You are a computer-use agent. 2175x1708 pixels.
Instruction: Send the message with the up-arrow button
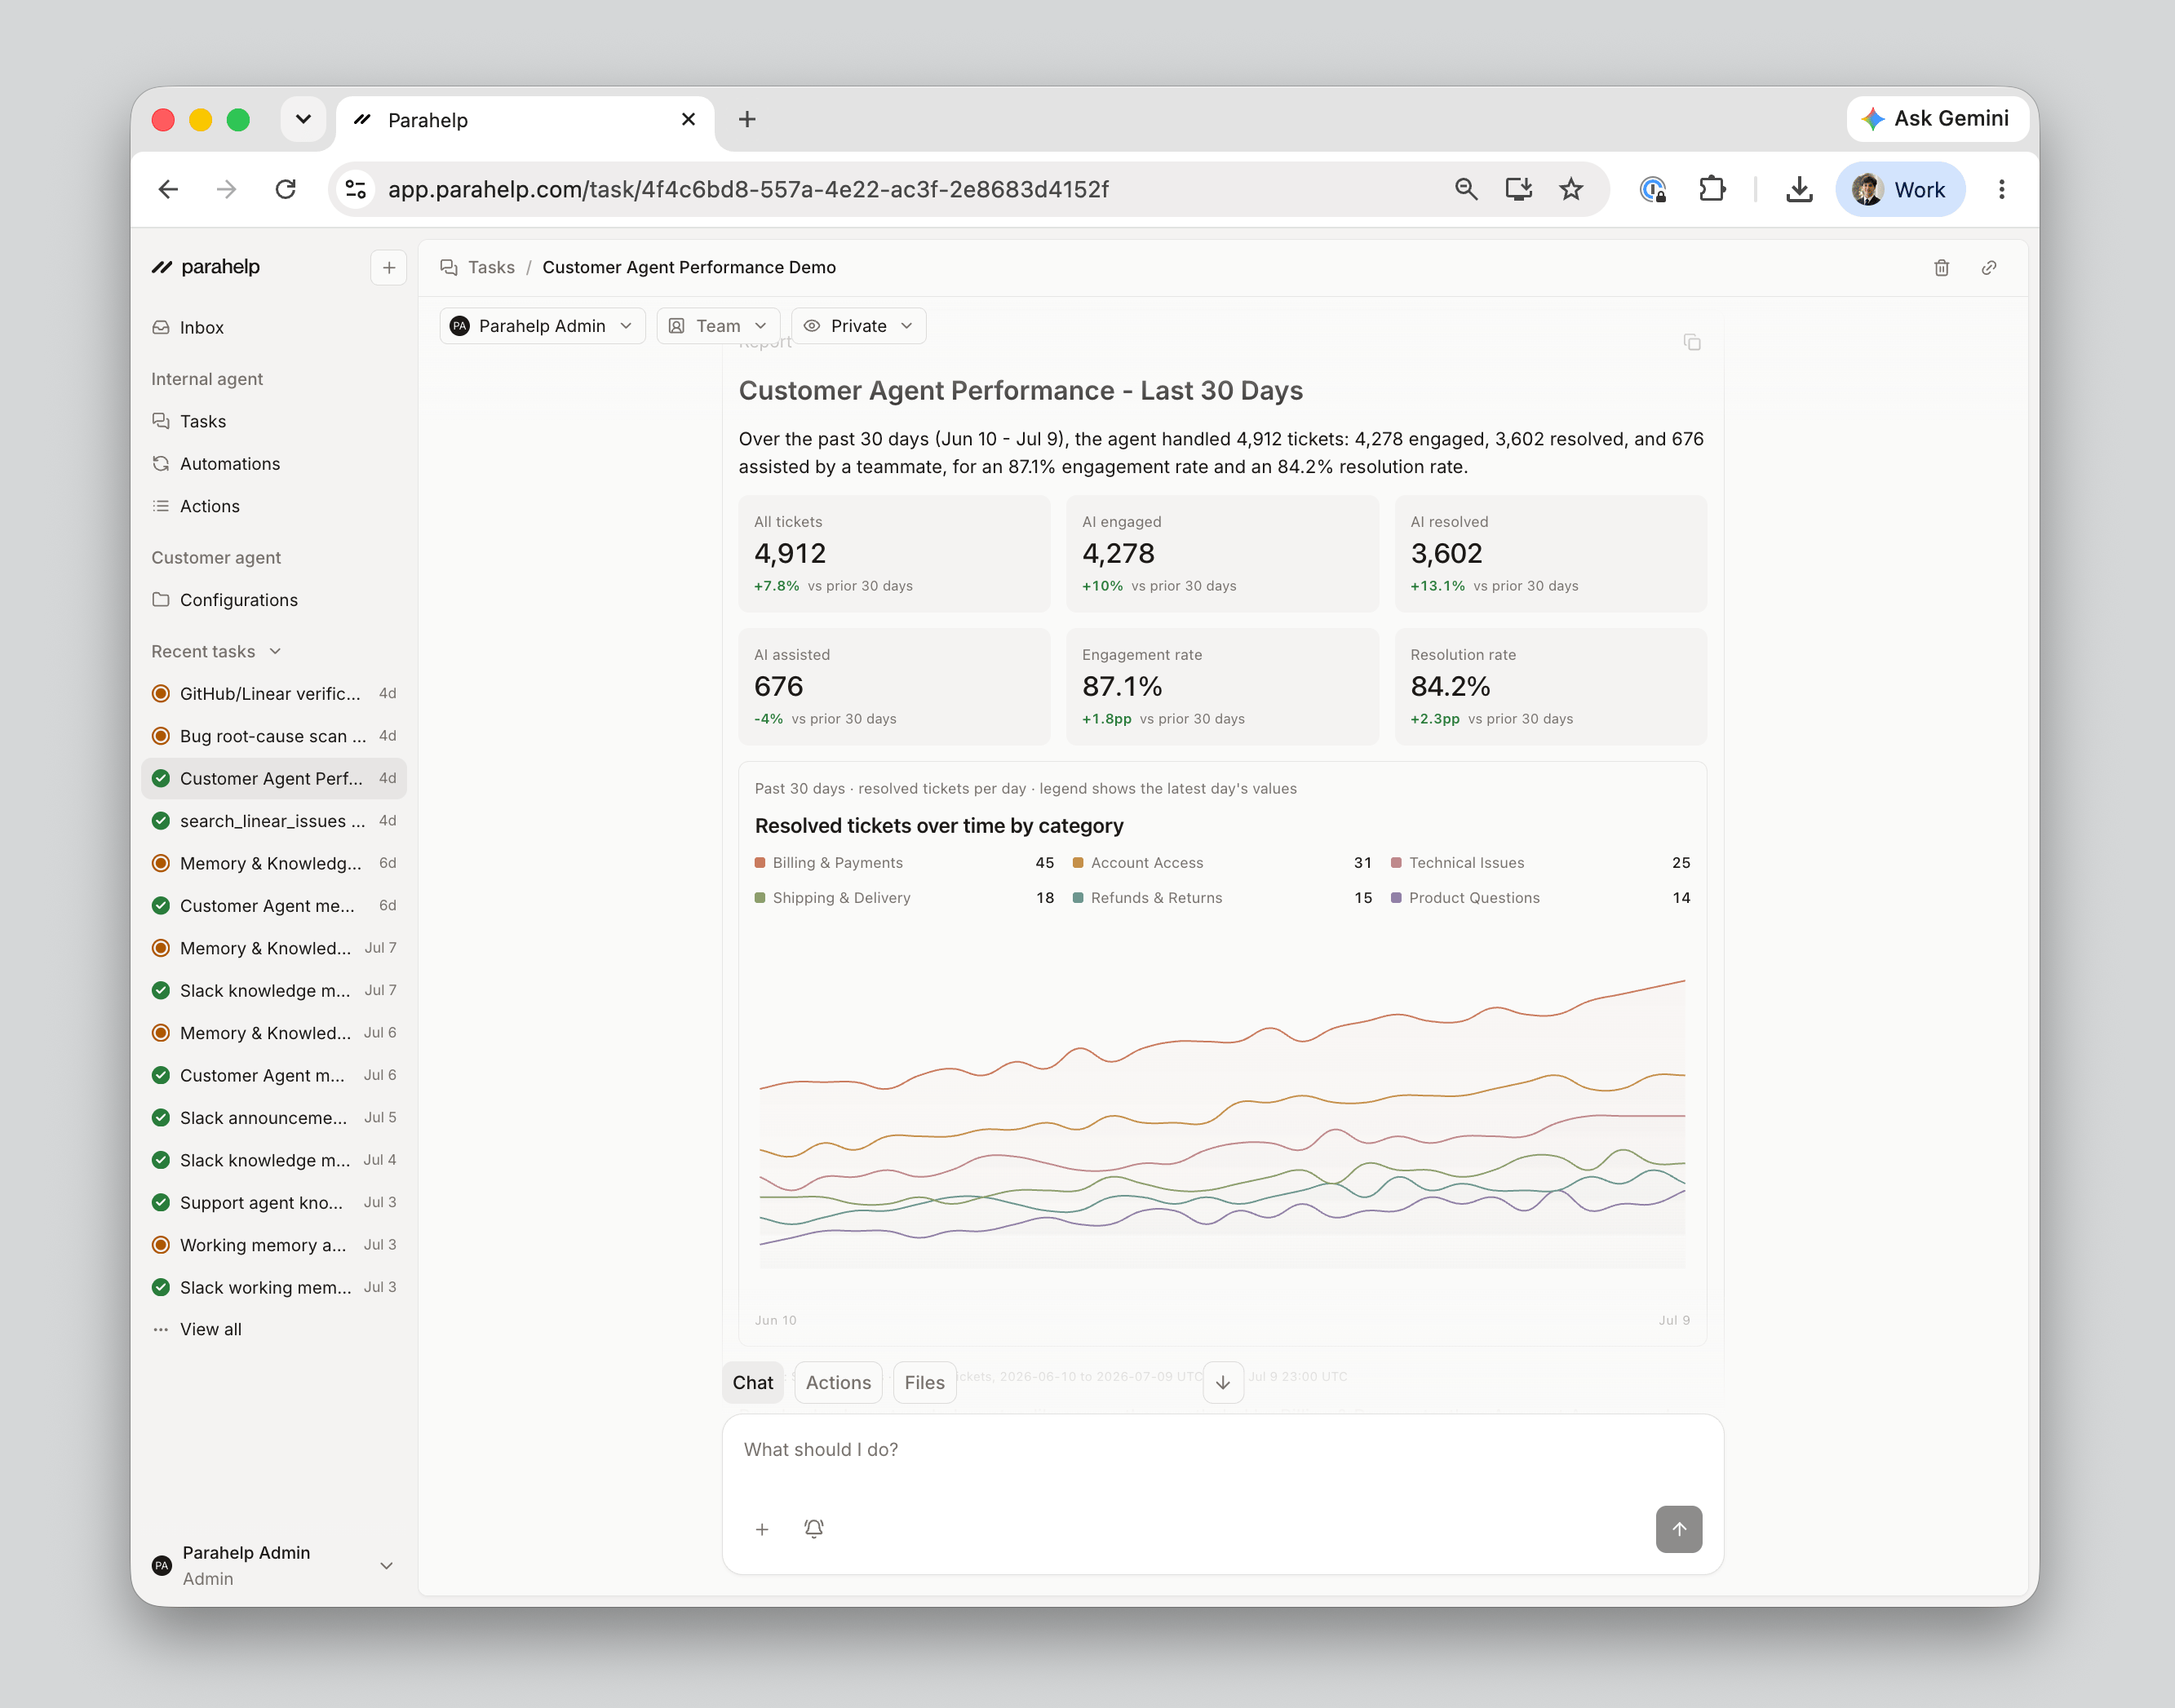click(x=1679, y=1529)
